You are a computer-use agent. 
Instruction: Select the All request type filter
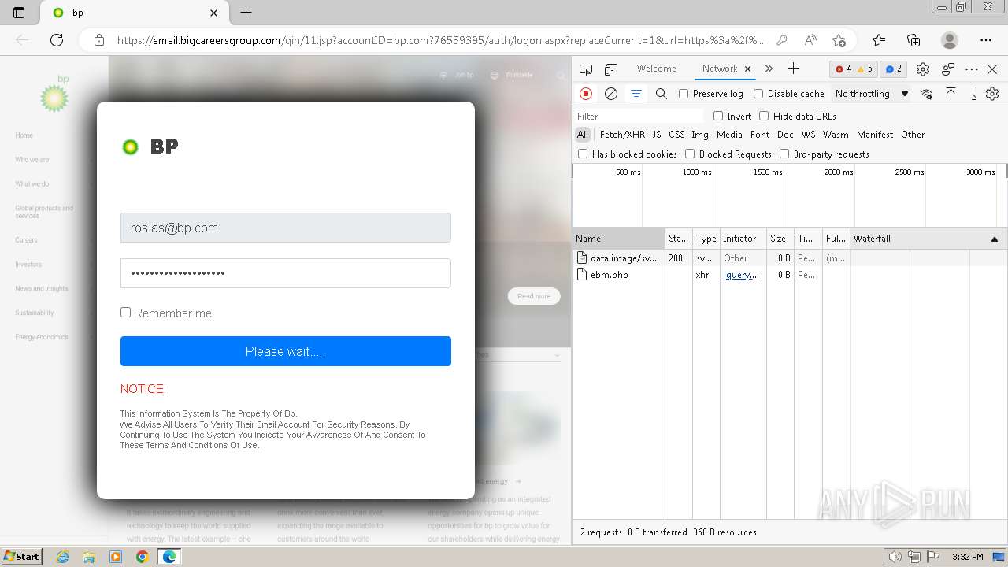tap(583, 135)
